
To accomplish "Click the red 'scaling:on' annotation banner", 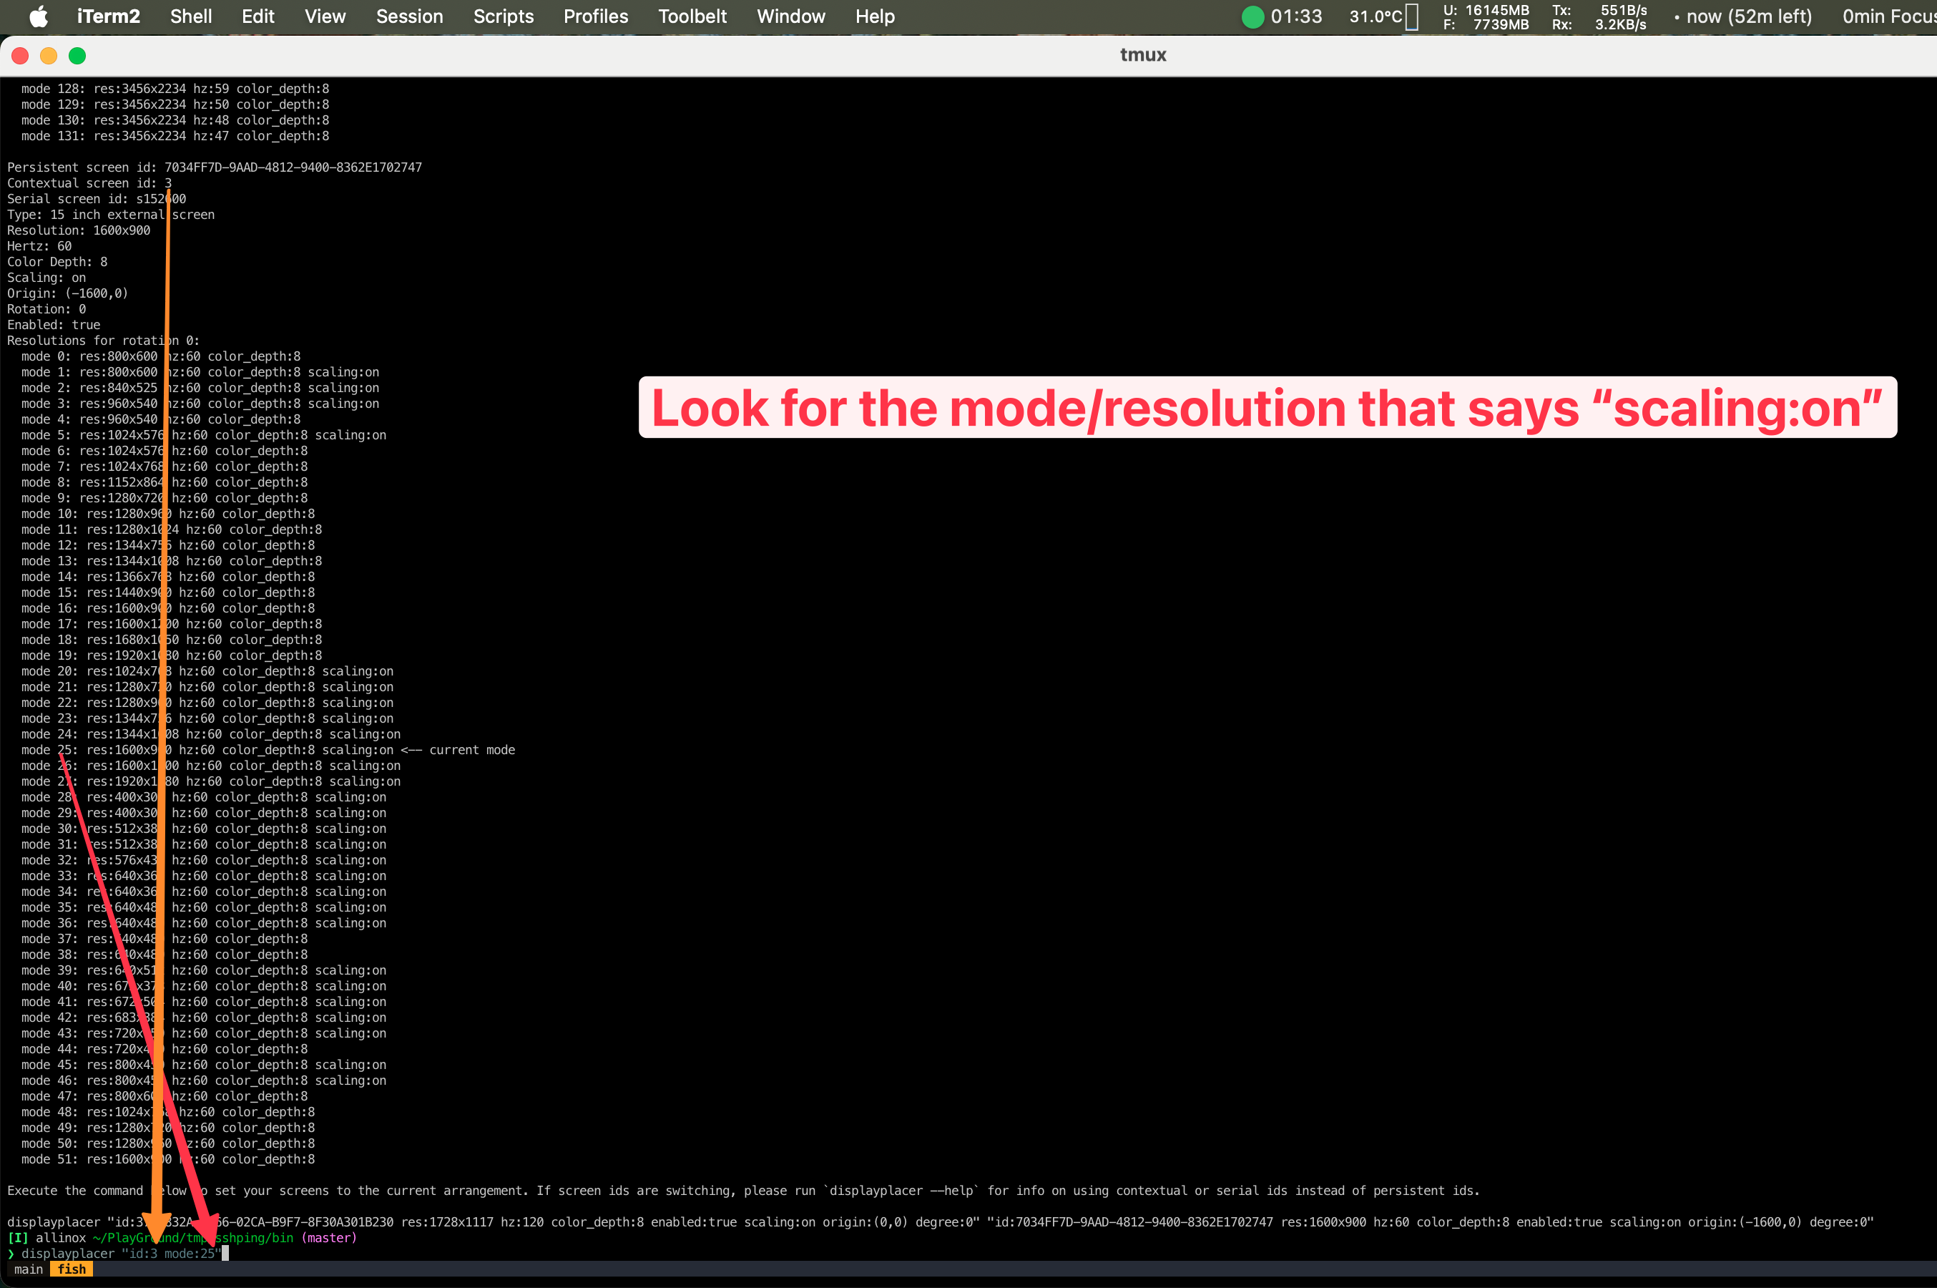I will 1267,407.
